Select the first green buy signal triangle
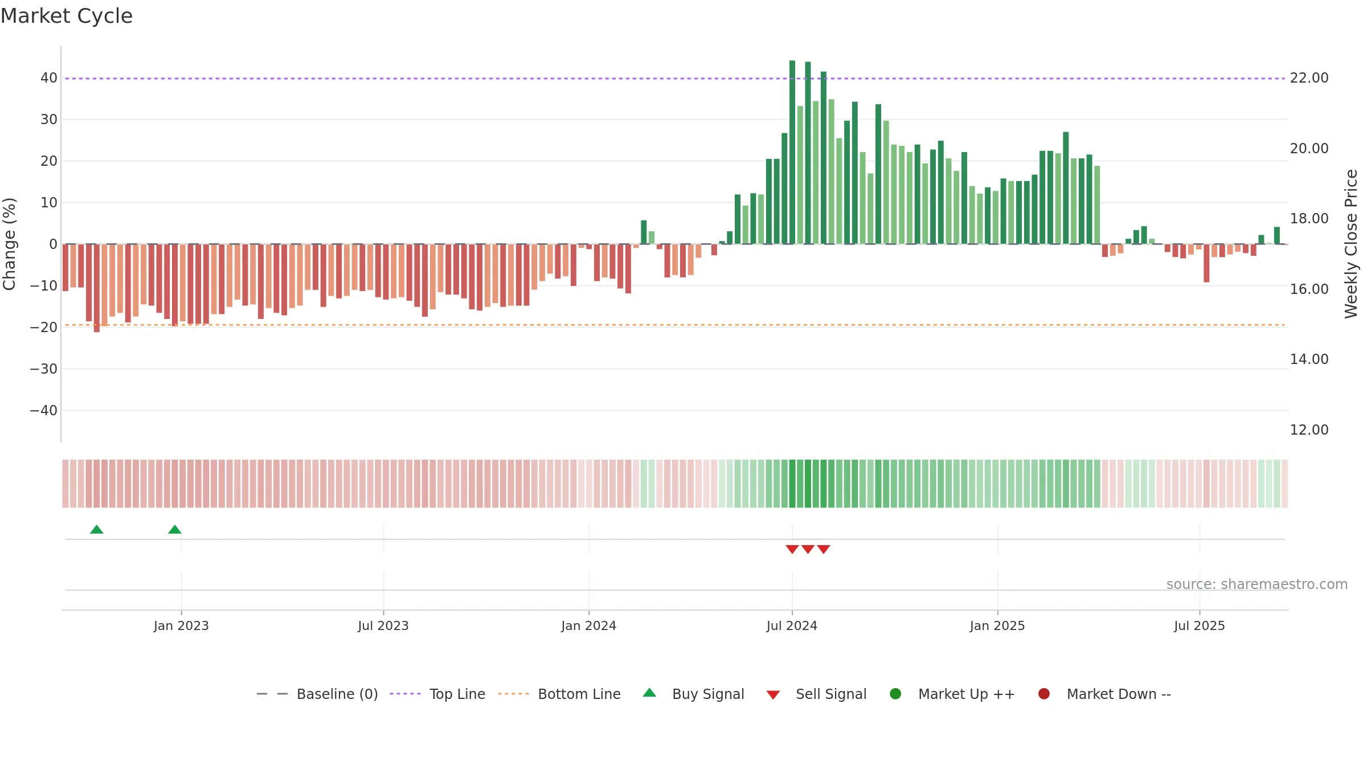The image size is (1367, 769). [x=97, y=529]
